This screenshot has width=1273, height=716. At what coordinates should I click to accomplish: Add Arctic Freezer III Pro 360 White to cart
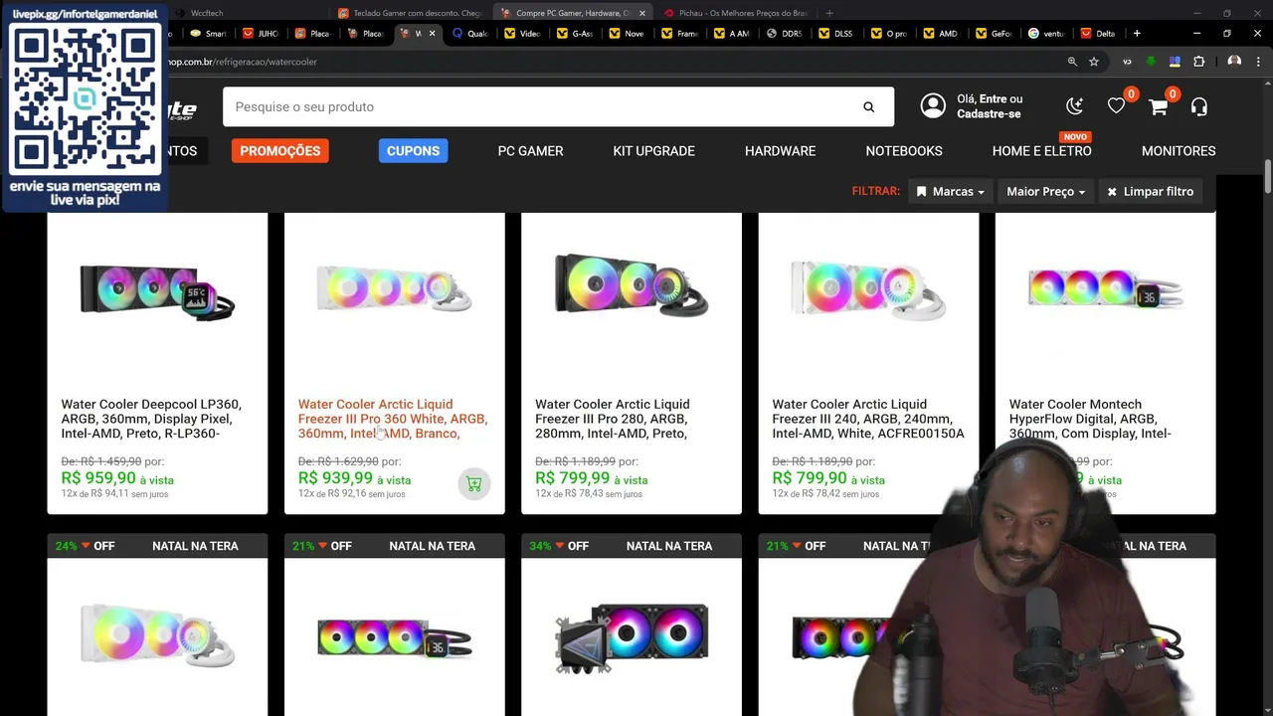click(473, 484)
